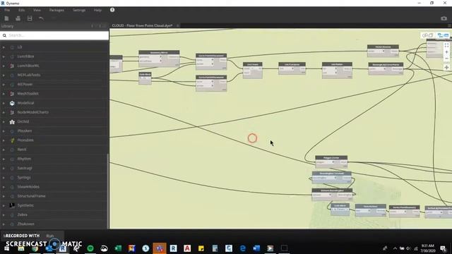
Task: Open AutoCAD from the taskbar
Action: (x=187, y=248)
